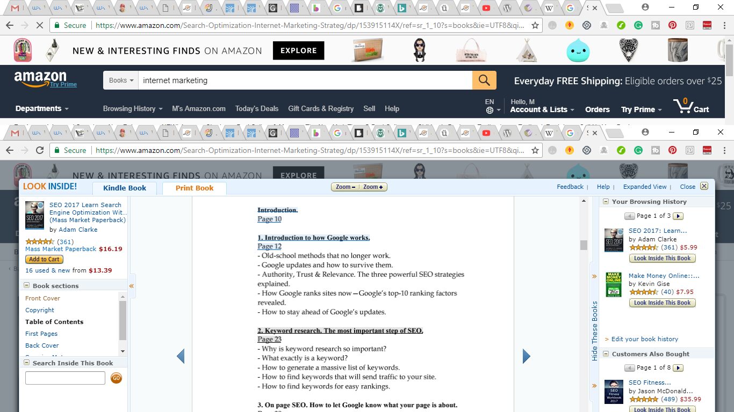Viewport: 734px width, 412px height.
Task: Click reload icon in the Look Inside window
Action: pos(40,150)
